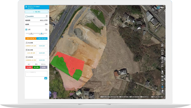Zoom out with the minus map tool
191x108 pixels.
click(x=162, y=65)
